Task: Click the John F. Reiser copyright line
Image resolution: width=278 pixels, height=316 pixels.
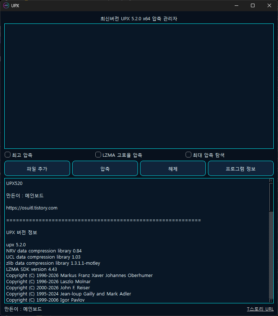Action: (48, 288)
